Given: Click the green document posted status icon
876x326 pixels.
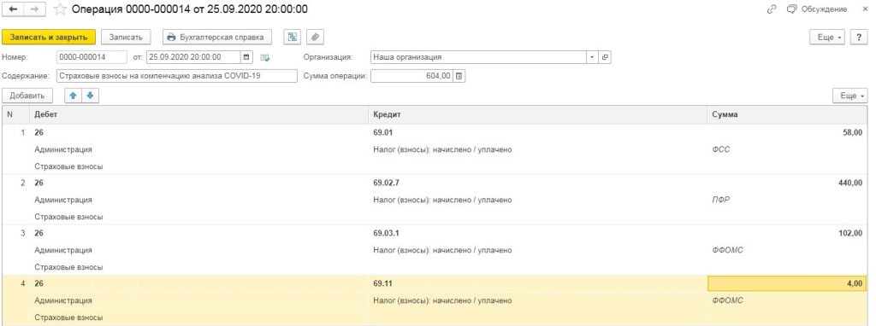Looking at the screenshot, I should coord(265,57).
